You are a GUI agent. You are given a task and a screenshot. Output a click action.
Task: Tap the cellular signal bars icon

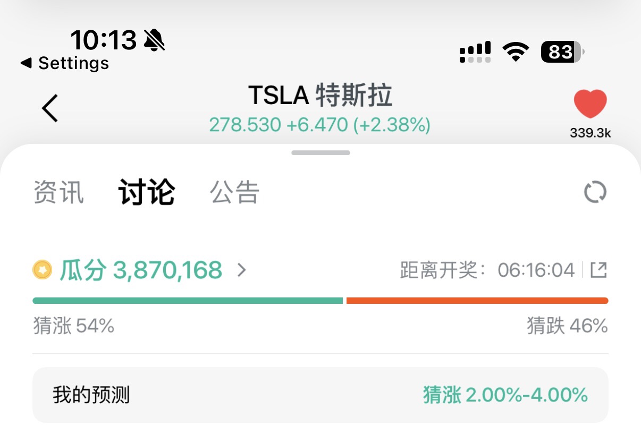[x=475, y=53]
